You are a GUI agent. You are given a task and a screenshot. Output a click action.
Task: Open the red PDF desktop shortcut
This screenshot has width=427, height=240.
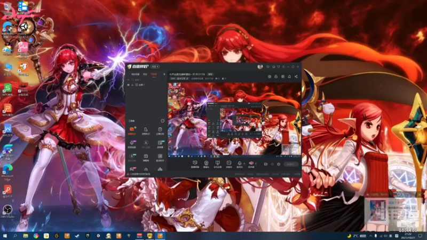(7, 191)
